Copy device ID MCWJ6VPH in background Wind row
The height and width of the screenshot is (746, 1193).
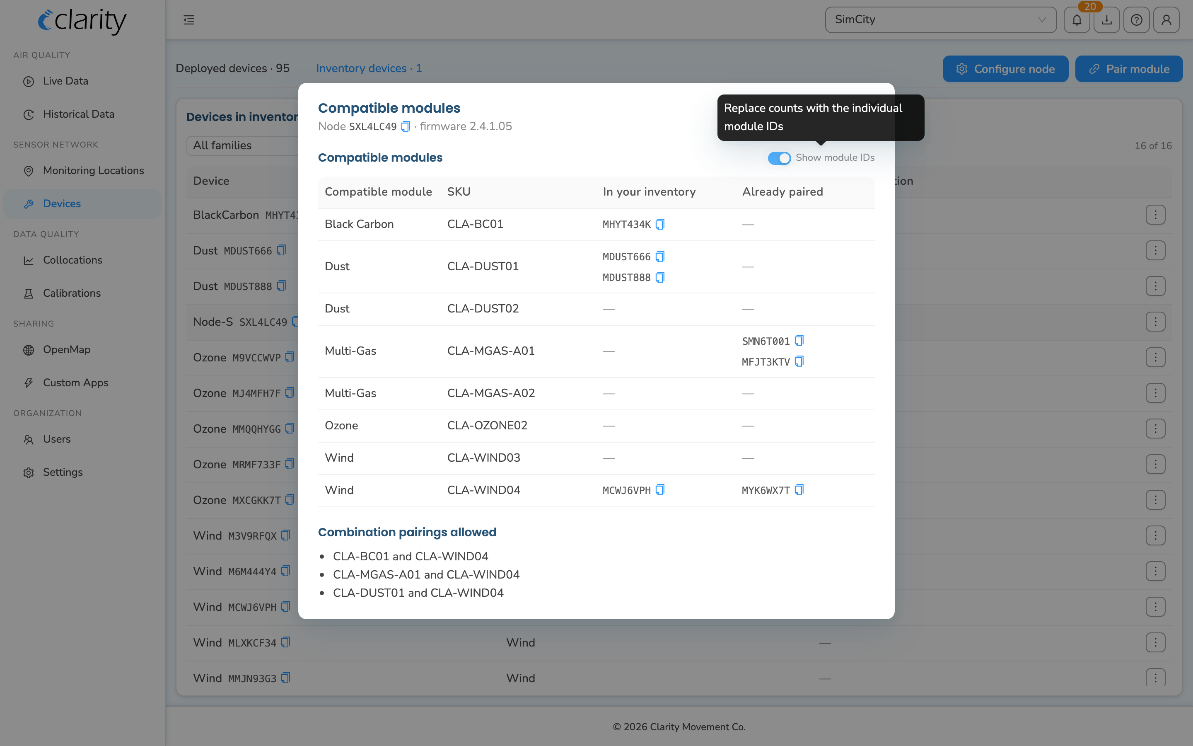285,607
